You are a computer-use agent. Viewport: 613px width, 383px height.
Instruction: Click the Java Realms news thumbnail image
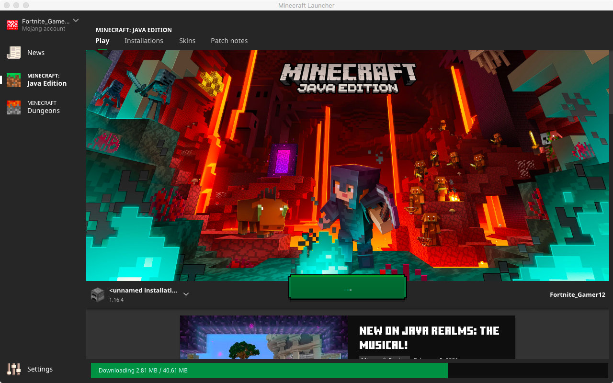(263, 337)
